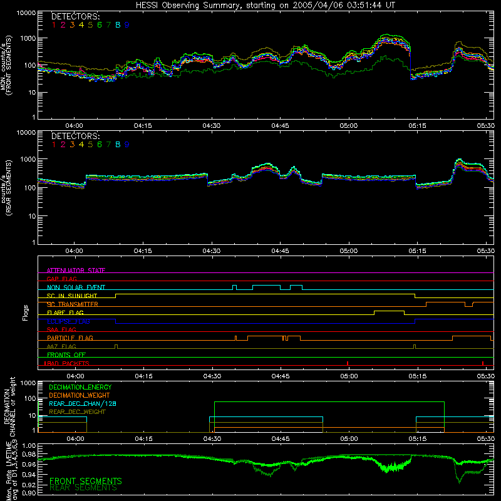The image size is (501, 501).
Task: Pick detector 6 in the rear segments legend
Action: [x=100, y=145]
